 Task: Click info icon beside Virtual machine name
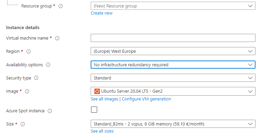(x=57, y=38)
